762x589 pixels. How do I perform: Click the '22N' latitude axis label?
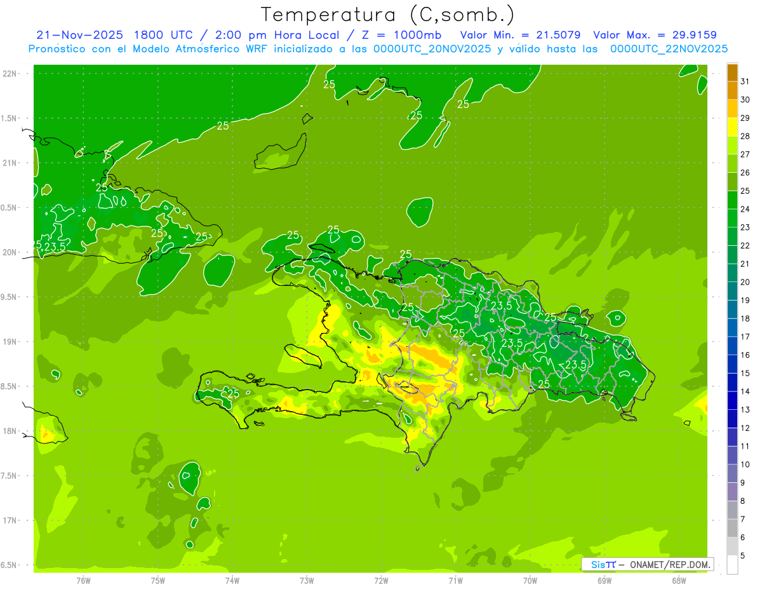coord(10,74)
